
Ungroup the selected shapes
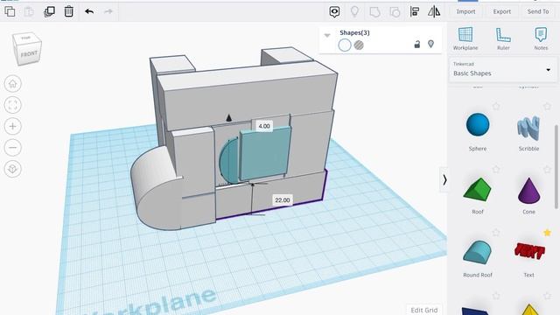tap(395, 11)
